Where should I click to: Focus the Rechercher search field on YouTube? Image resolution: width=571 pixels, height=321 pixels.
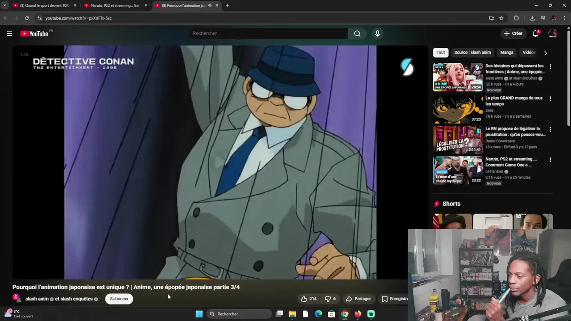point(268,33)
